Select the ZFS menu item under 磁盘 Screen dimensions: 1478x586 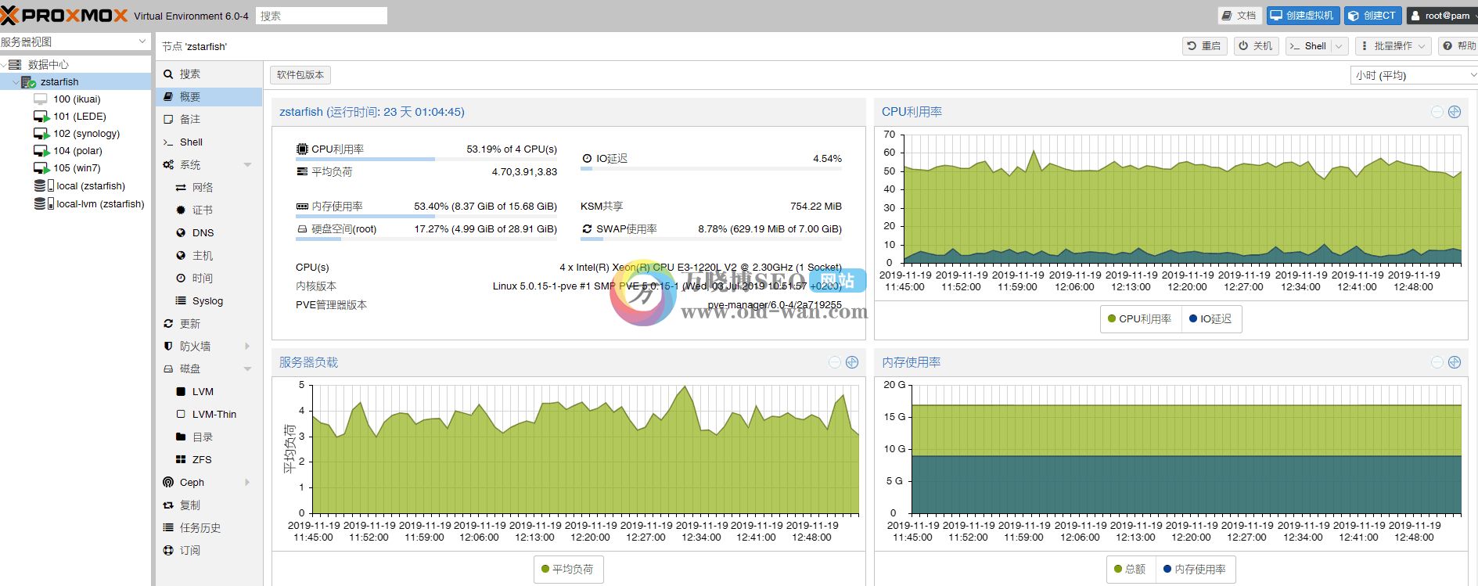[202, 460]
